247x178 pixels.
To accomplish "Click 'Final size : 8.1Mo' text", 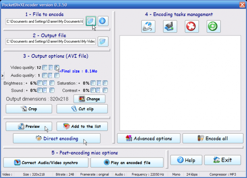I will point(79,71).
